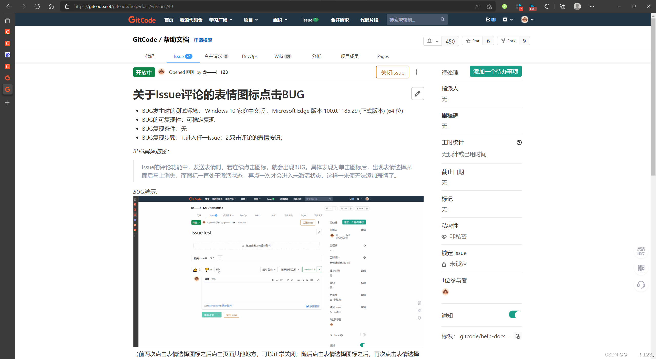
Task: Click the 反馈建议 feedback tab on right edge
Action: [641, 251]
